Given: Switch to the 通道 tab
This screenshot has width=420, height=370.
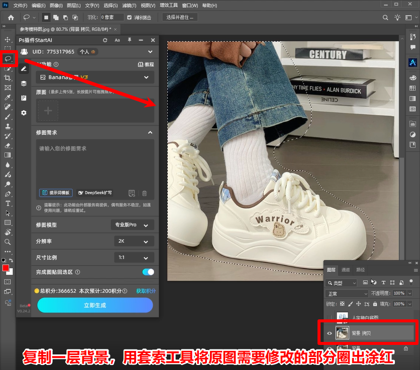Looking at the screenshot, I should 346,270.
